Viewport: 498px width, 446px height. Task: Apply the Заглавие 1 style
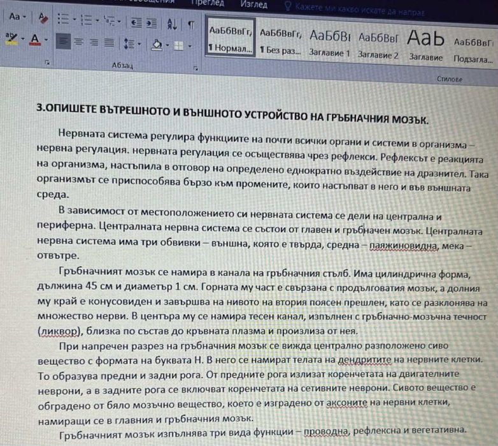pyautogui.click(x=330, y=43)
